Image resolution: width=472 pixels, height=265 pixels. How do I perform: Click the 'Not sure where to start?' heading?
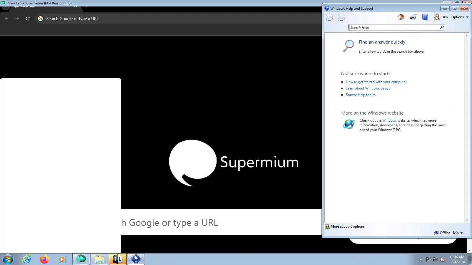pos(366,74)
